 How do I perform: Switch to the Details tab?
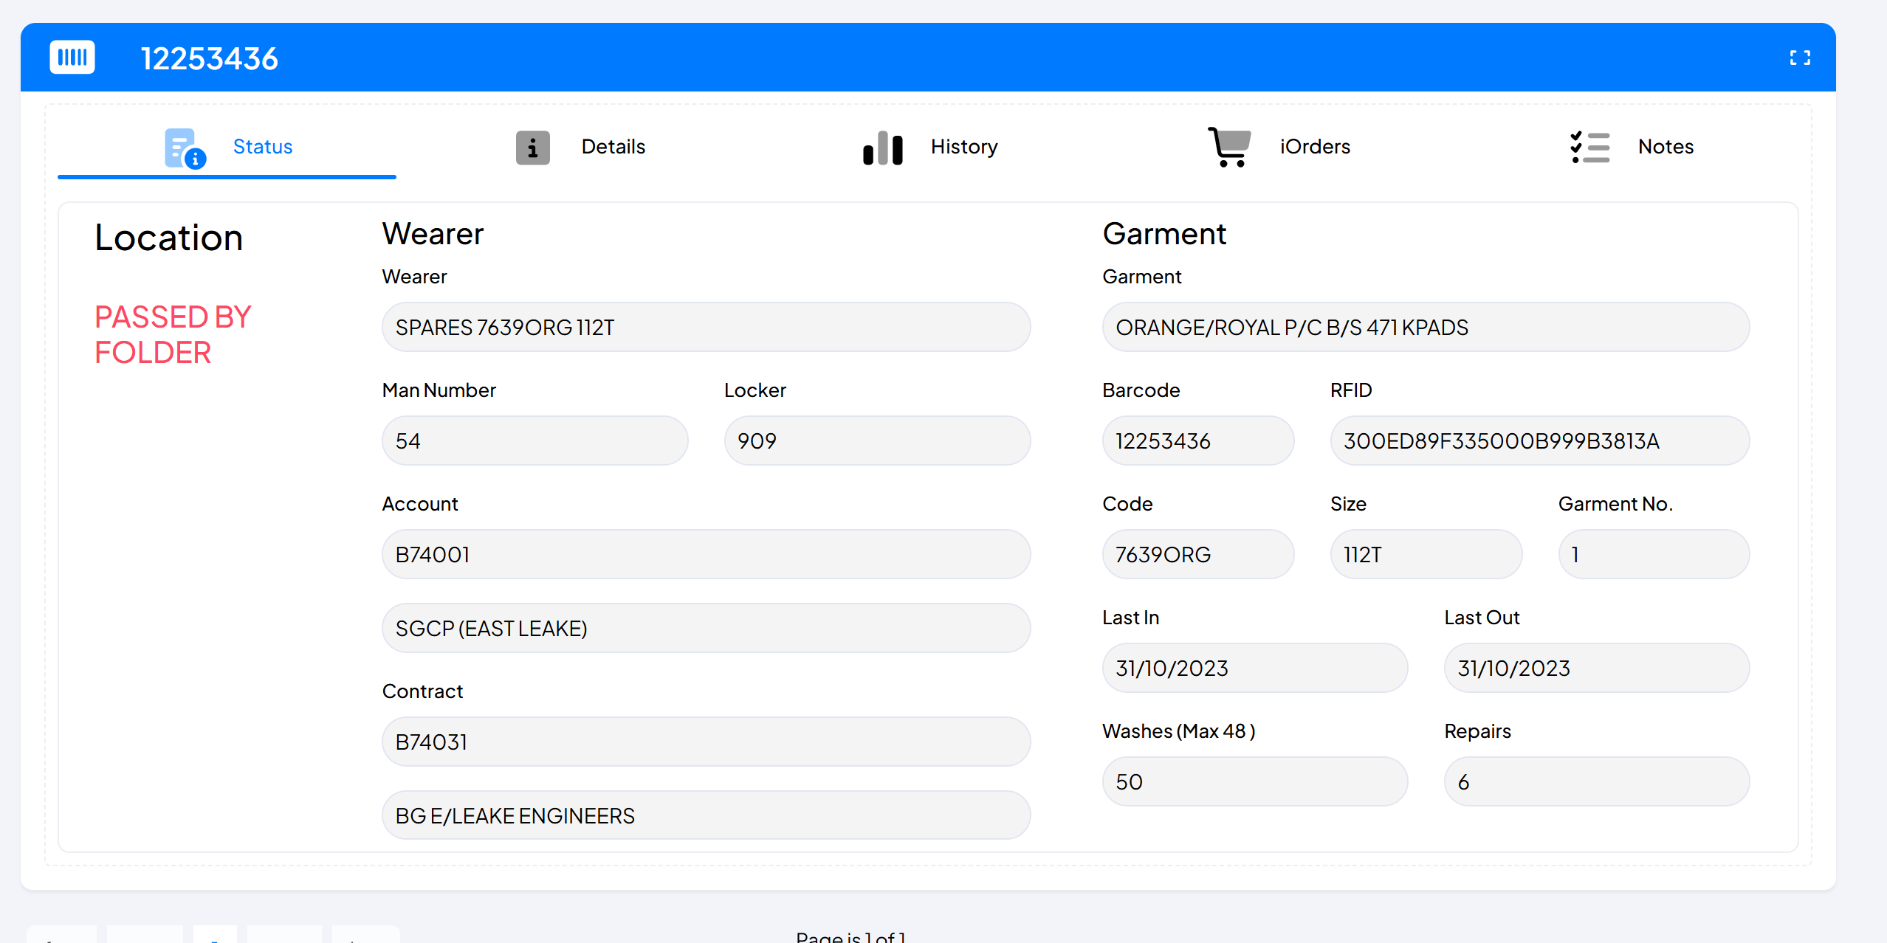613,147
